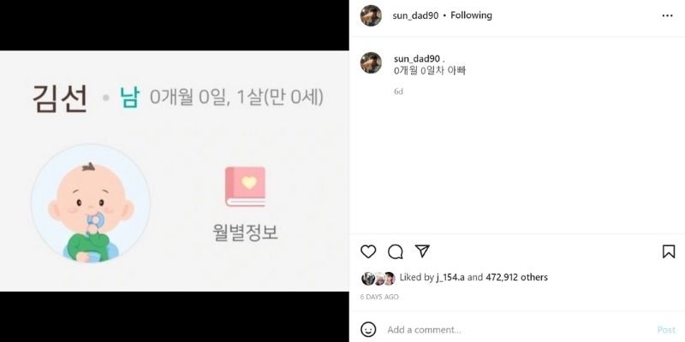This screenshot has width=685, height=342.
Task: Click the 6 DAYS AGO timestamp
Action: point(379,297)
